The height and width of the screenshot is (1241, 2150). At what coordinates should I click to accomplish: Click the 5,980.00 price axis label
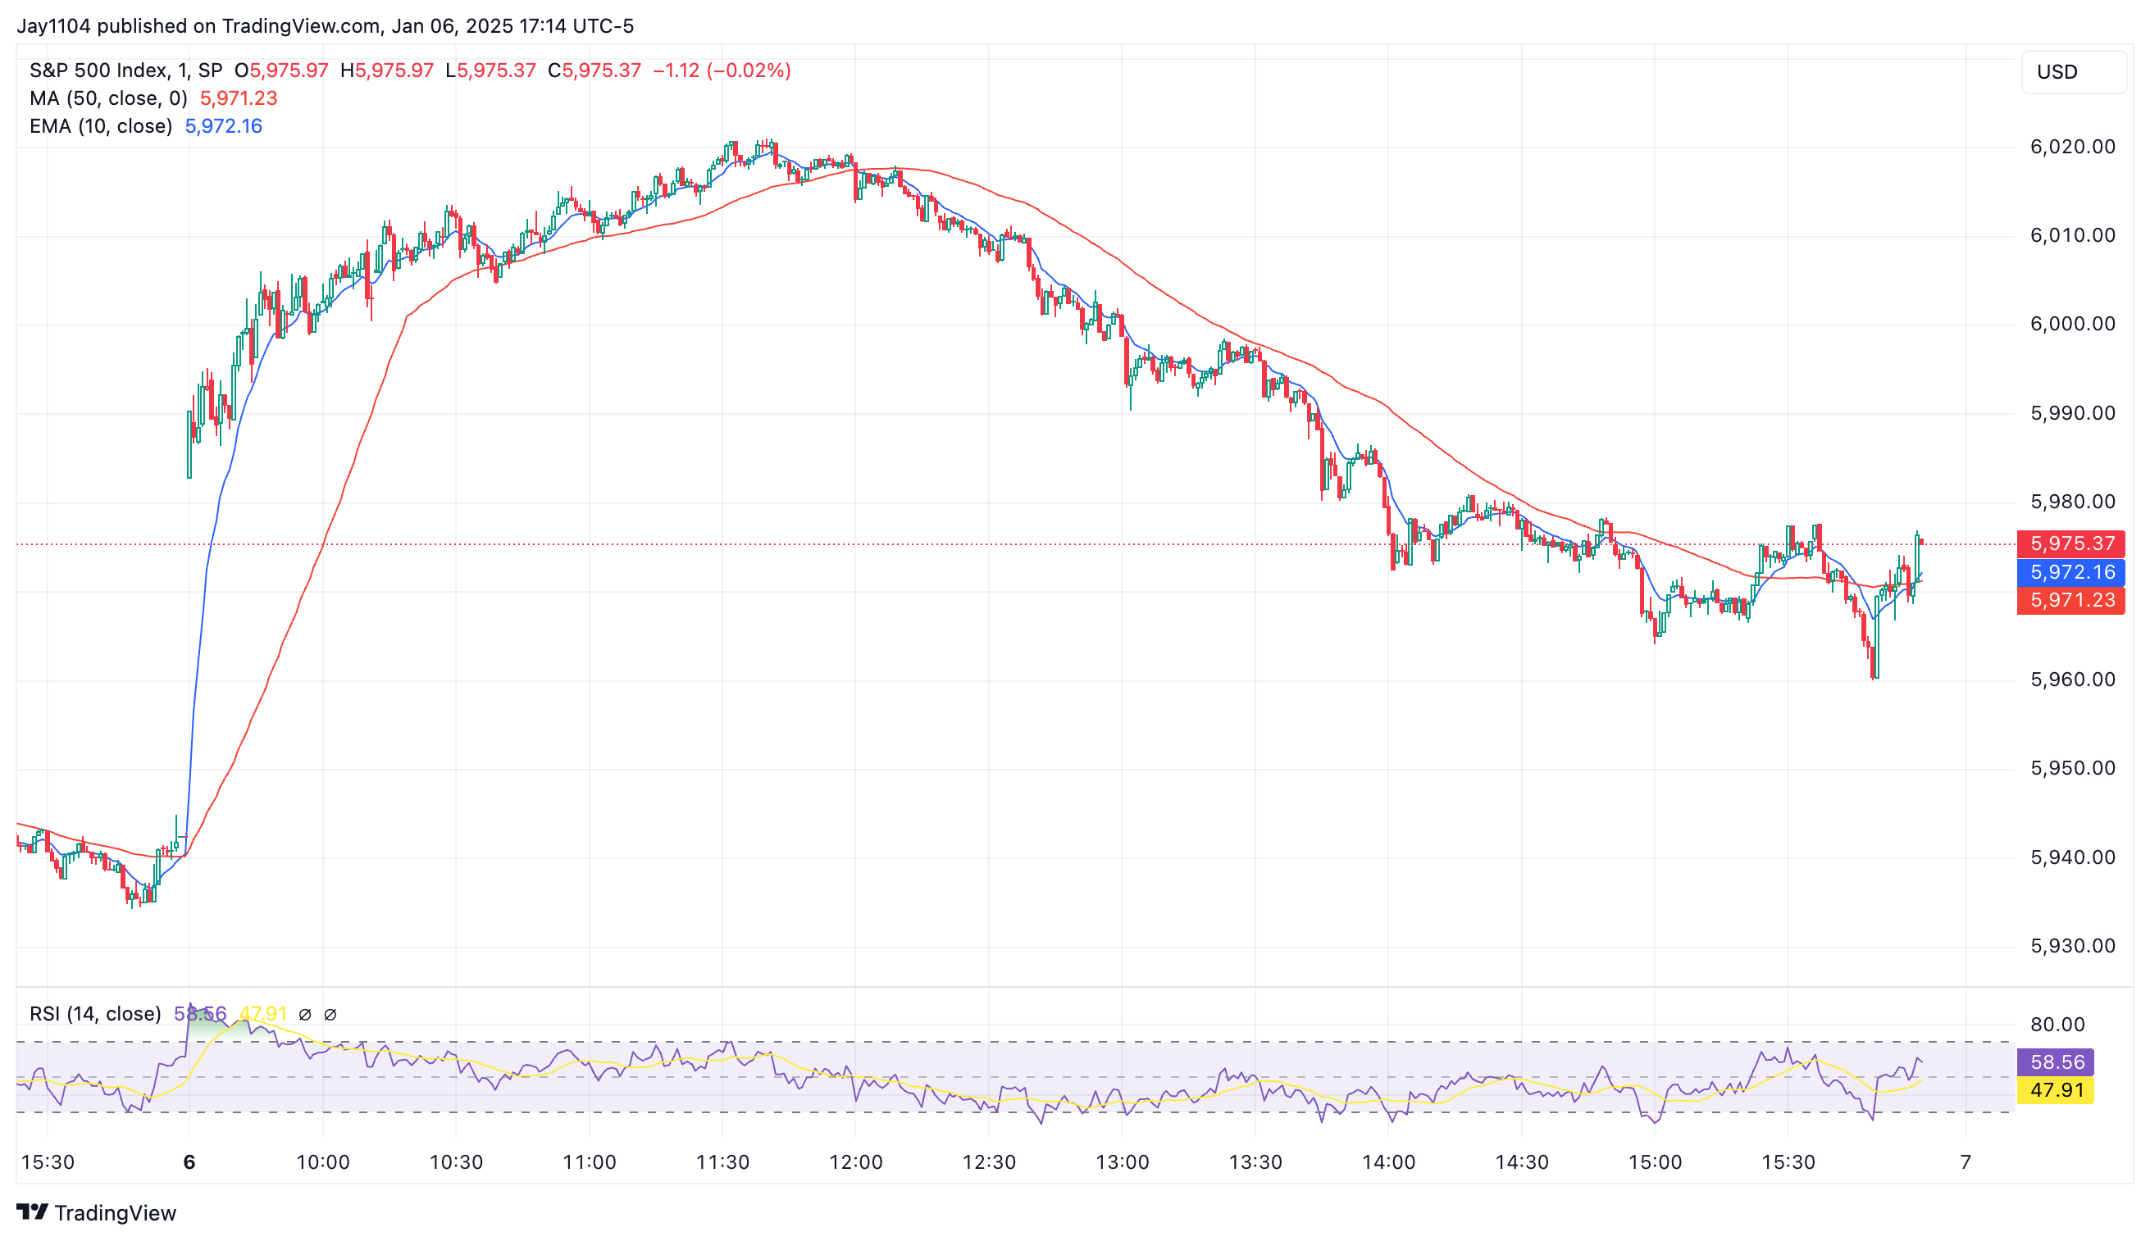coord(2072,502)
